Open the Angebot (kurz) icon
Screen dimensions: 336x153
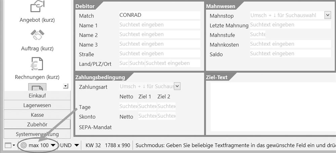click(37, 6)
